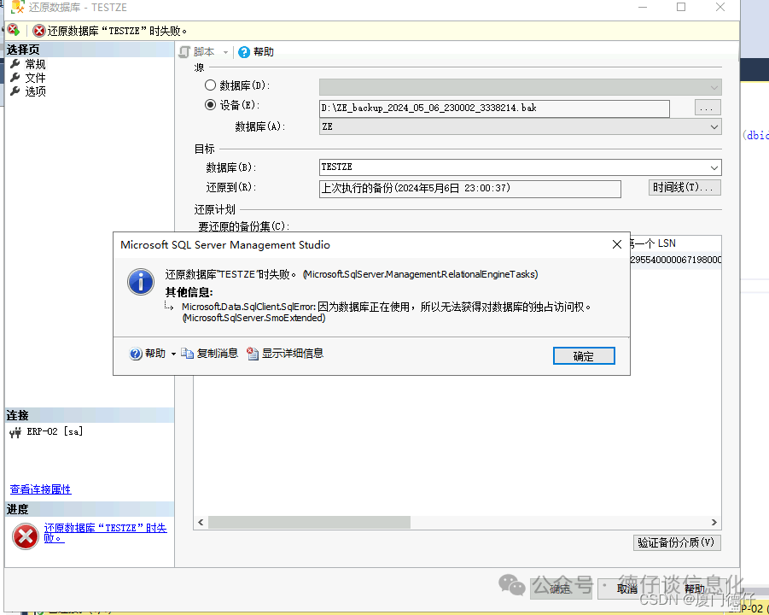Viewport: 769px width, 615px height.
Task: Open 查看连接属性 connection properties link
Action: point(41,489)
